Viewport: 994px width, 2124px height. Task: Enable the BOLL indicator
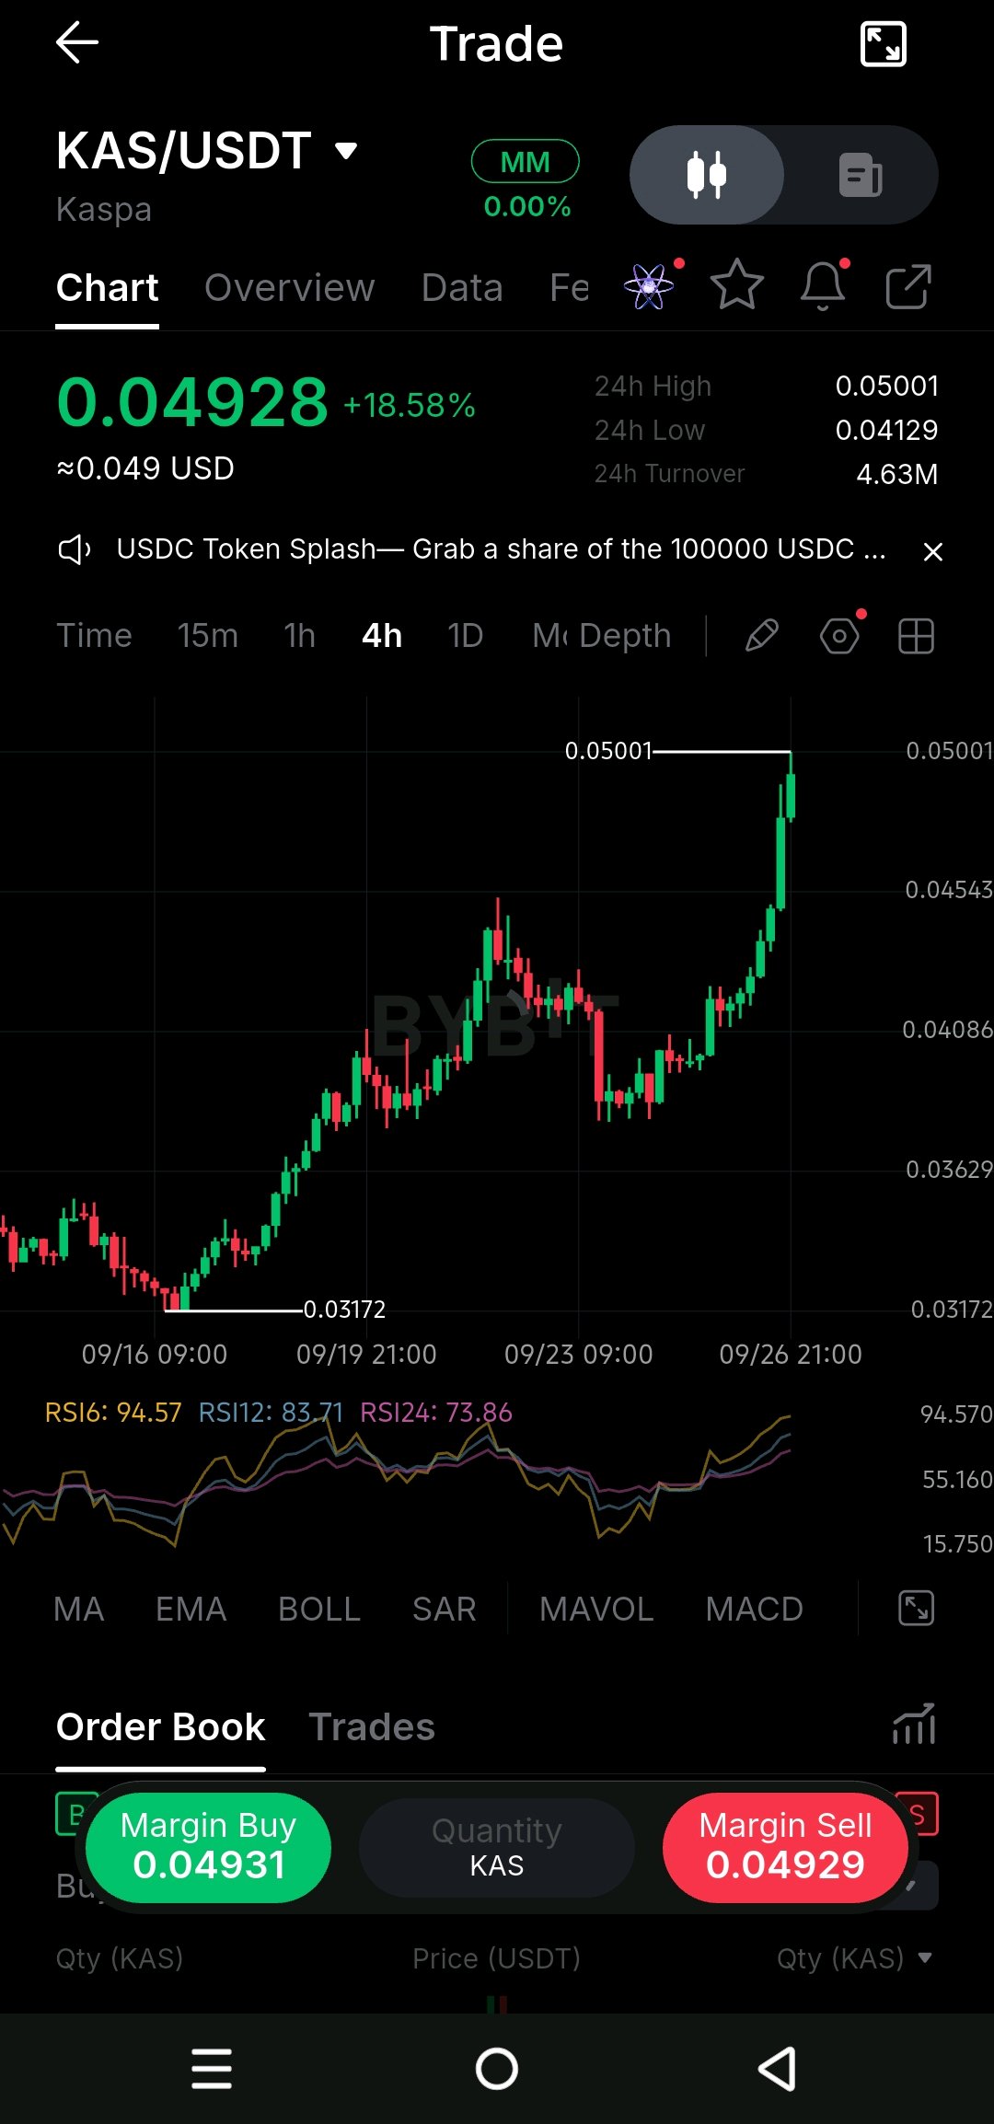tap(319, 1610)
